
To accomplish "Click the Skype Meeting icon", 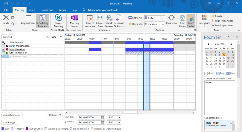I will [59, 21].
